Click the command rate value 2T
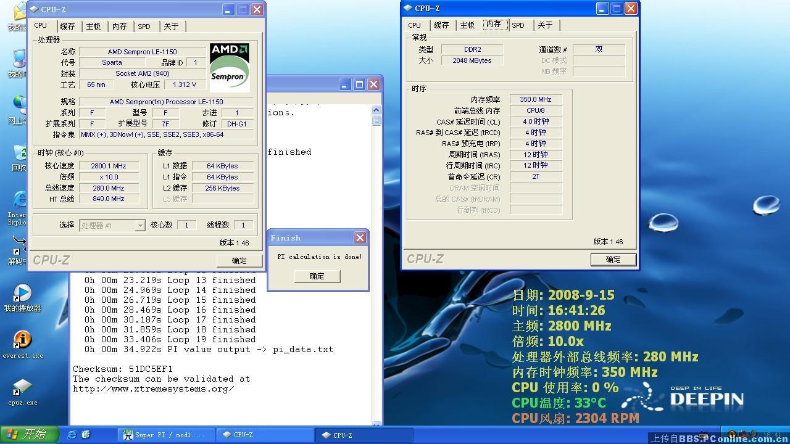Viewport: 790px width, 444px height. click(x=536, y=176)
